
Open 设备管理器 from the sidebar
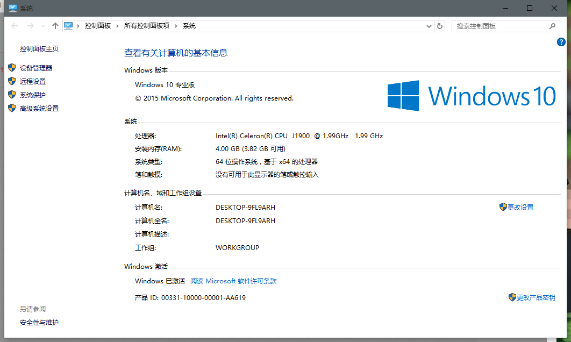[36, 68]
